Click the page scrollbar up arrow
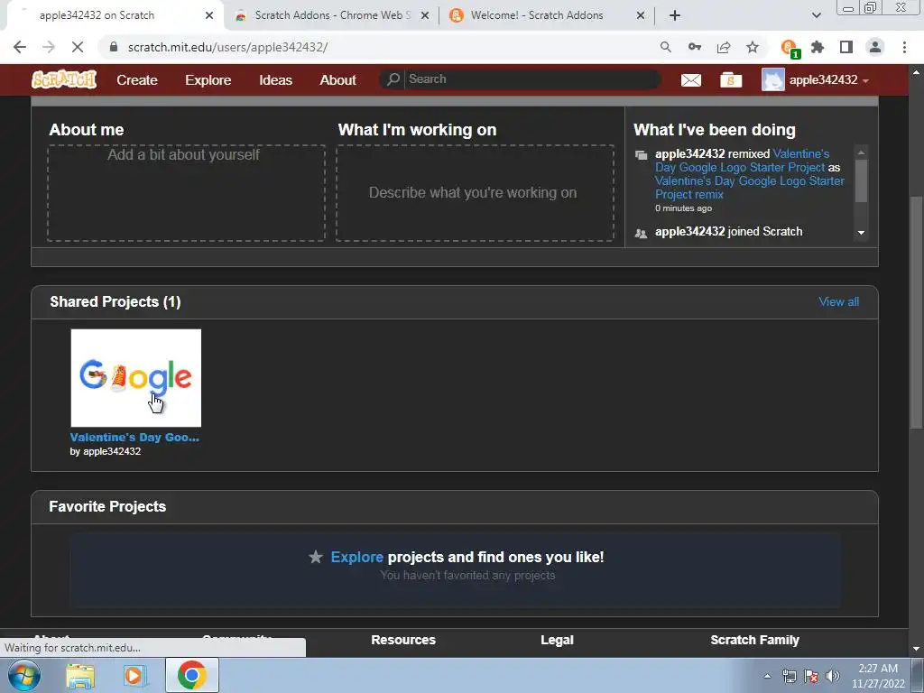924x693 pixels. click(916, 72)
